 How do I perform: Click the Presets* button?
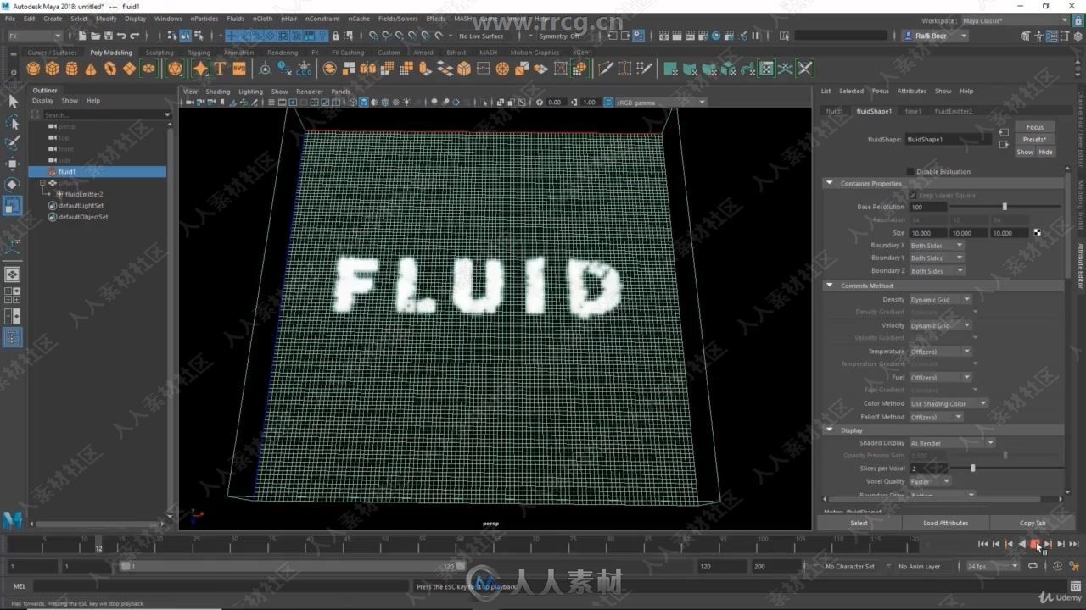tap(1034, 139)
